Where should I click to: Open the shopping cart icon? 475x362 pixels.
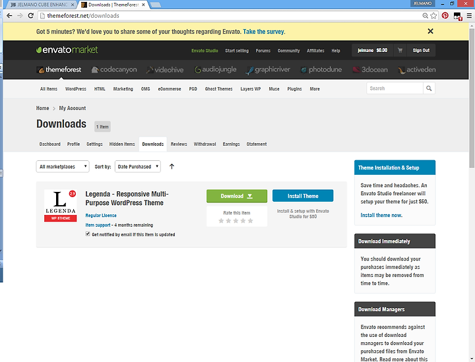coord(400,50)
